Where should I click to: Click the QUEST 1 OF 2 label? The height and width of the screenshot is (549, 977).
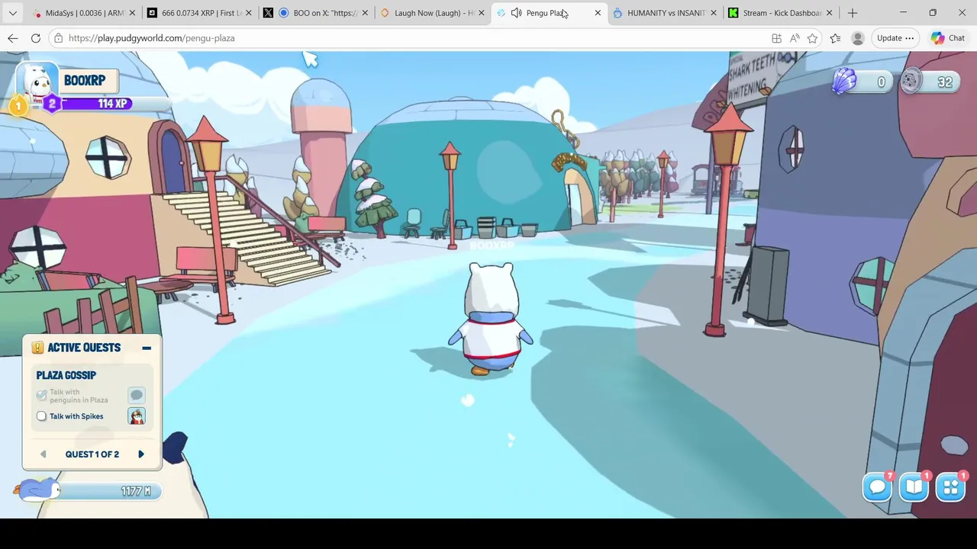(x=92, y=454)
